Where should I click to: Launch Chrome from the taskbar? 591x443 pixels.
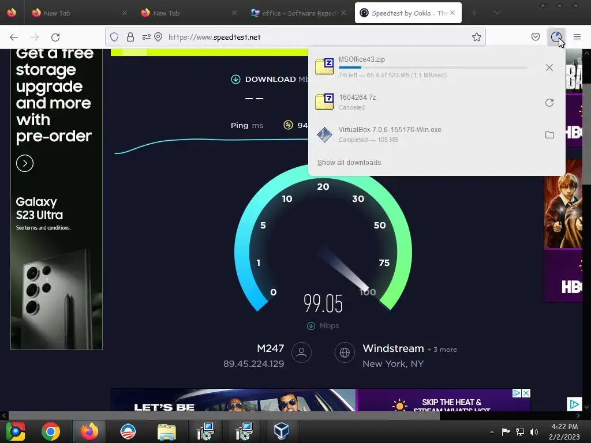point(51,431)
